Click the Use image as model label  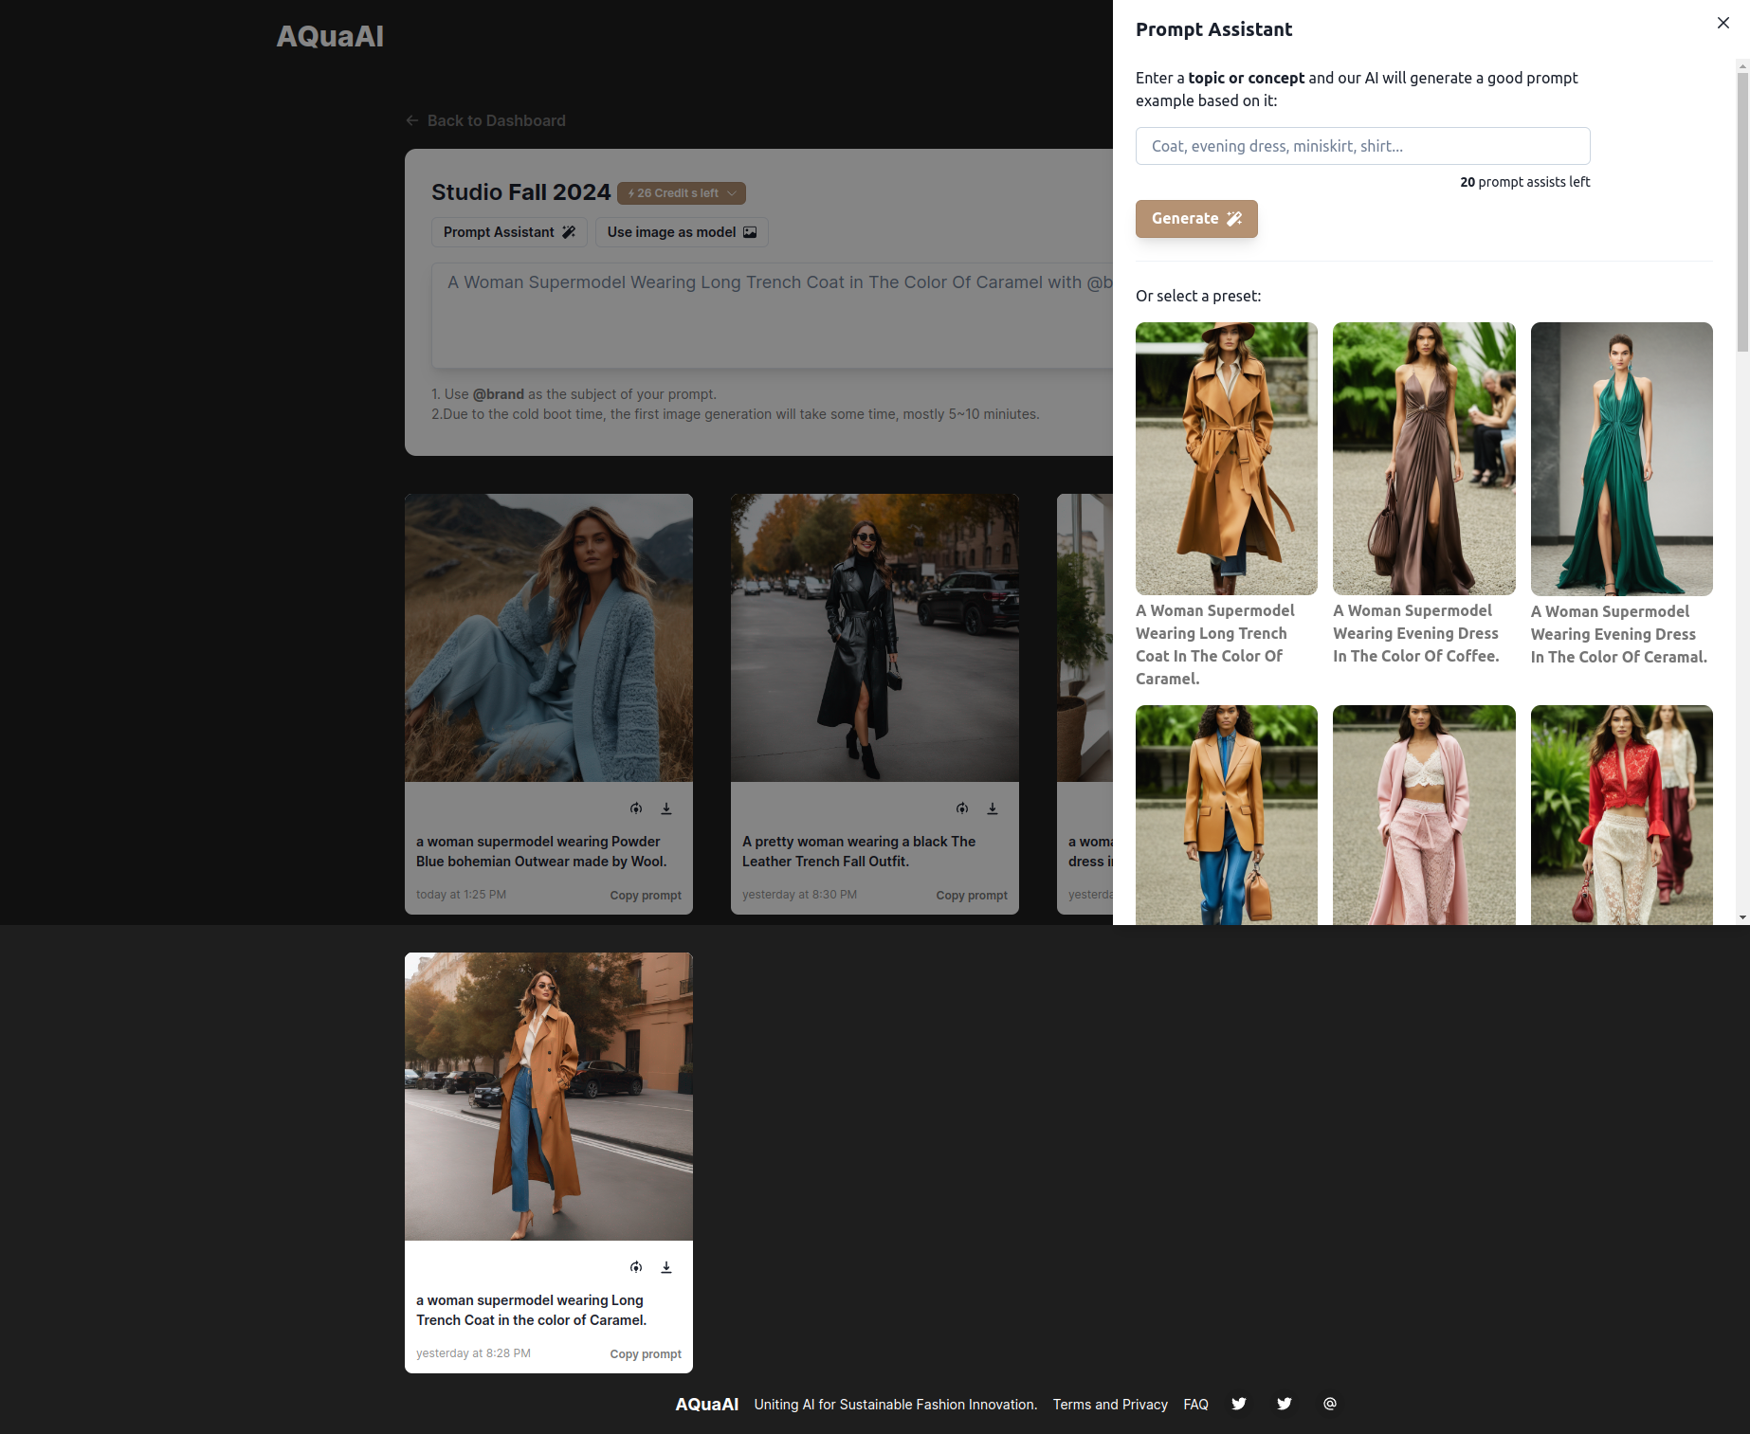tap(671, 232)
